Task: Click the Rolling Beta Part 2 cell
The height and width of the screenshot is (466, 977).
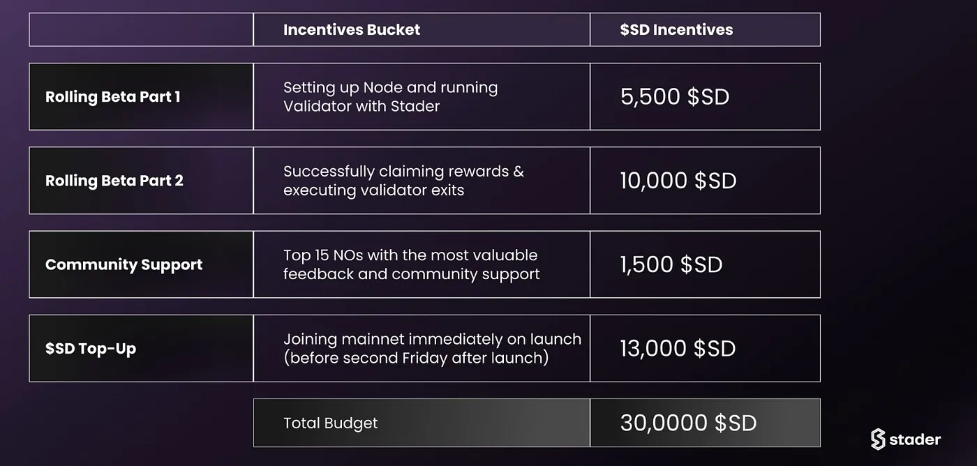Action: pyautogui.click(x=141, y=181)
